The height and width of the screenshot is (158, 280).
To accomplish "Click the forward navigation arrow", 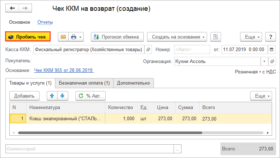I will coord(25,8).
